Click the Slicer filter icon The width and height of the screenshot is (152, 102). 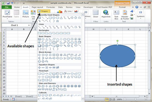(96, 14)
